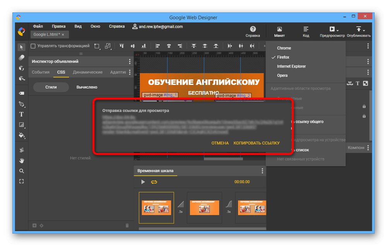This screenshot has height=246, width=387.
Task: Click ОТМЕНА in the link dialog
Action: (x=220, y=143)
